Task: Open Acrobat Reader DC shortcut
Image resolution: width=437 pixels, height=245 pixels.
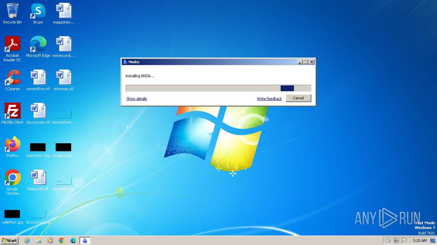Action: [x=12, y=49]
